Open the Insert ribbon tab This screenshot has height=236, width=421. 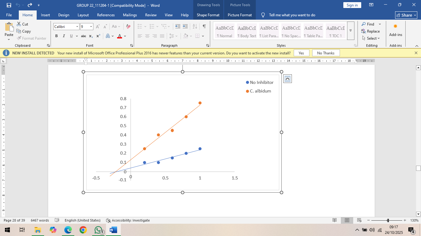click(x=45, y=15)
